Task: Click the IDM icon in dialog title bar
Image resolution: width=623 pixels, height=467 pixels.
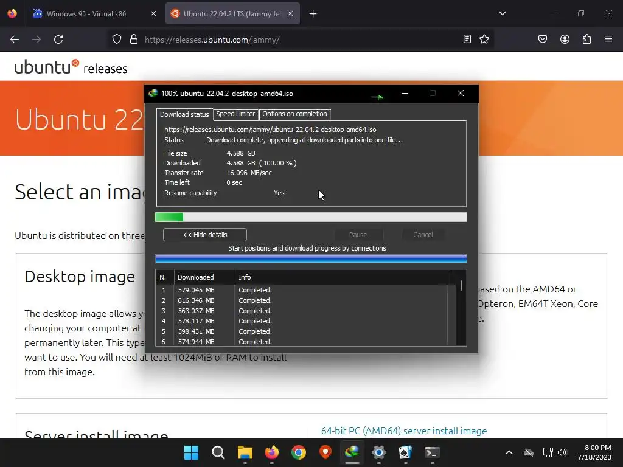Action: pos(153,93)
